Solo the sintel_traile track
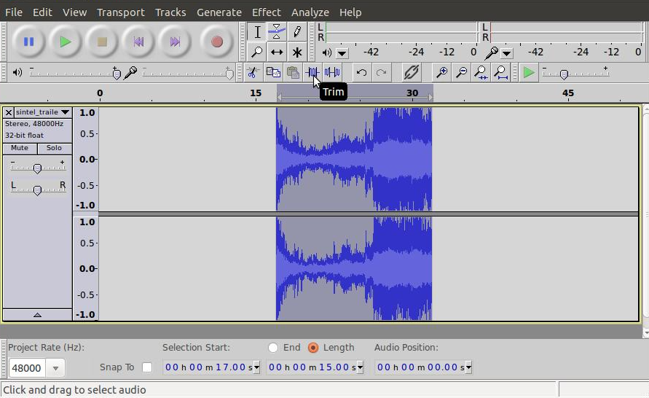649x398 pixels. (54, 148)
